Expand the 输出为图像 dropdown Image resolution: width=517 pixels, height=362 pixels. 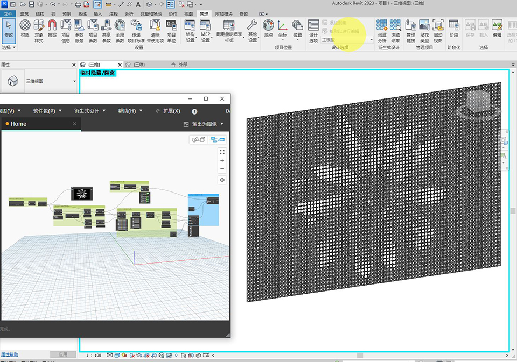[x=221, y=124]
